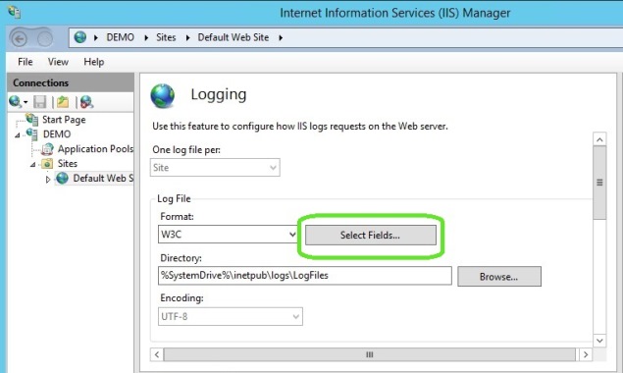Click the vertical scrollbar up arrow
This screenshot has height=373, width=623.
(599, 139)
